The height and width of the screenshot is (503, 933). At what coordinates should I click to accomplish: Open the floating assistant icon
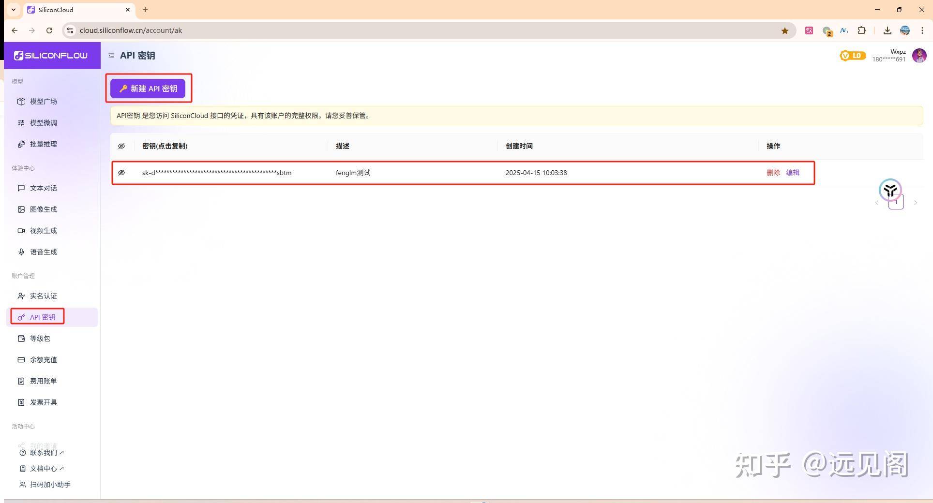click(890, 190)
